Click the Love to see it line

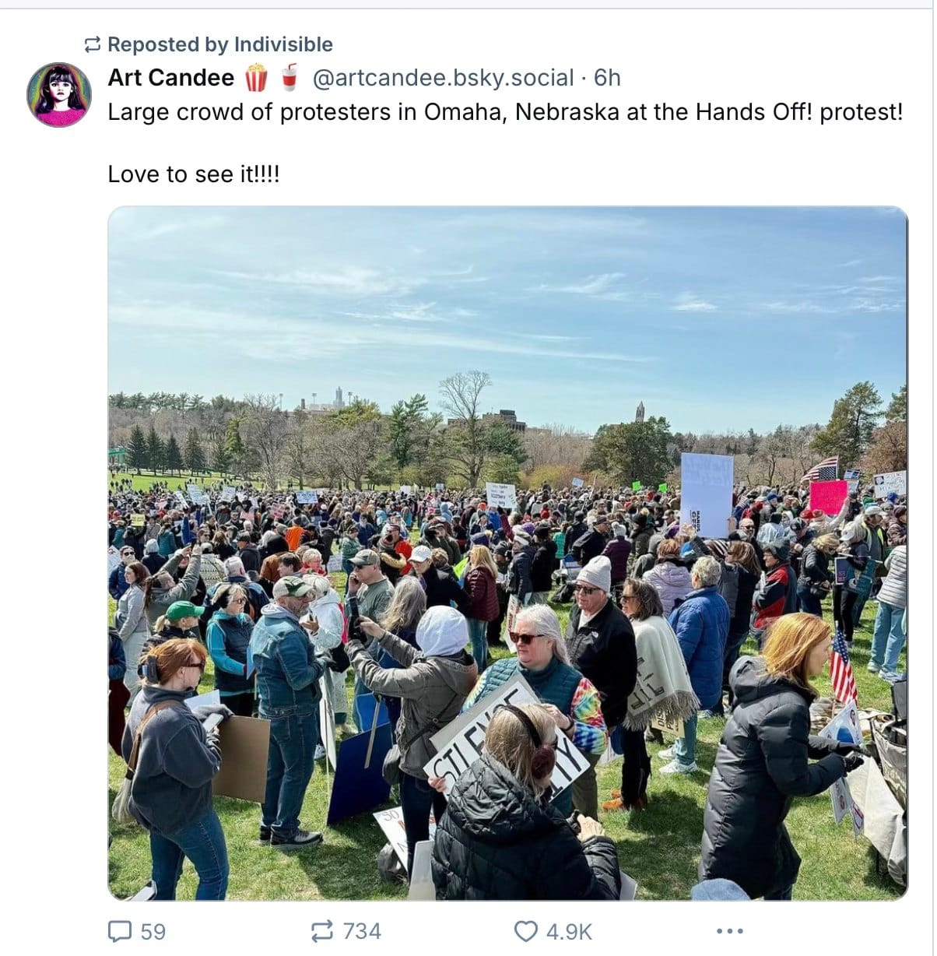pos(193,174)
